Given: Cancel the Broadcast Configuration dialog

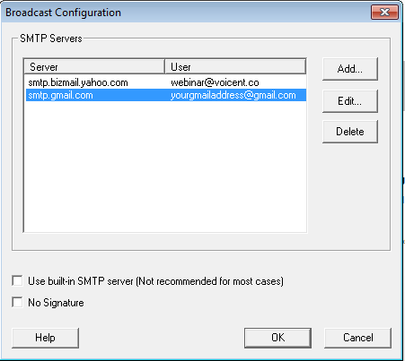Looking at the screenshot, I should [x=357, y=338].
